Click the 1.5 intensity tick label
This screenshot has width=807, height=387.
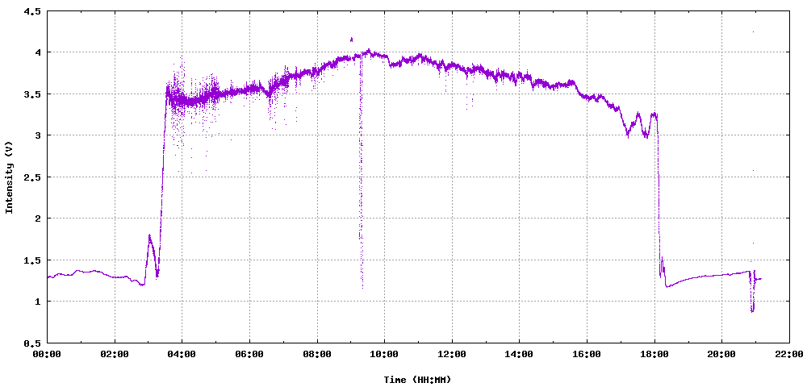(32, 260)
